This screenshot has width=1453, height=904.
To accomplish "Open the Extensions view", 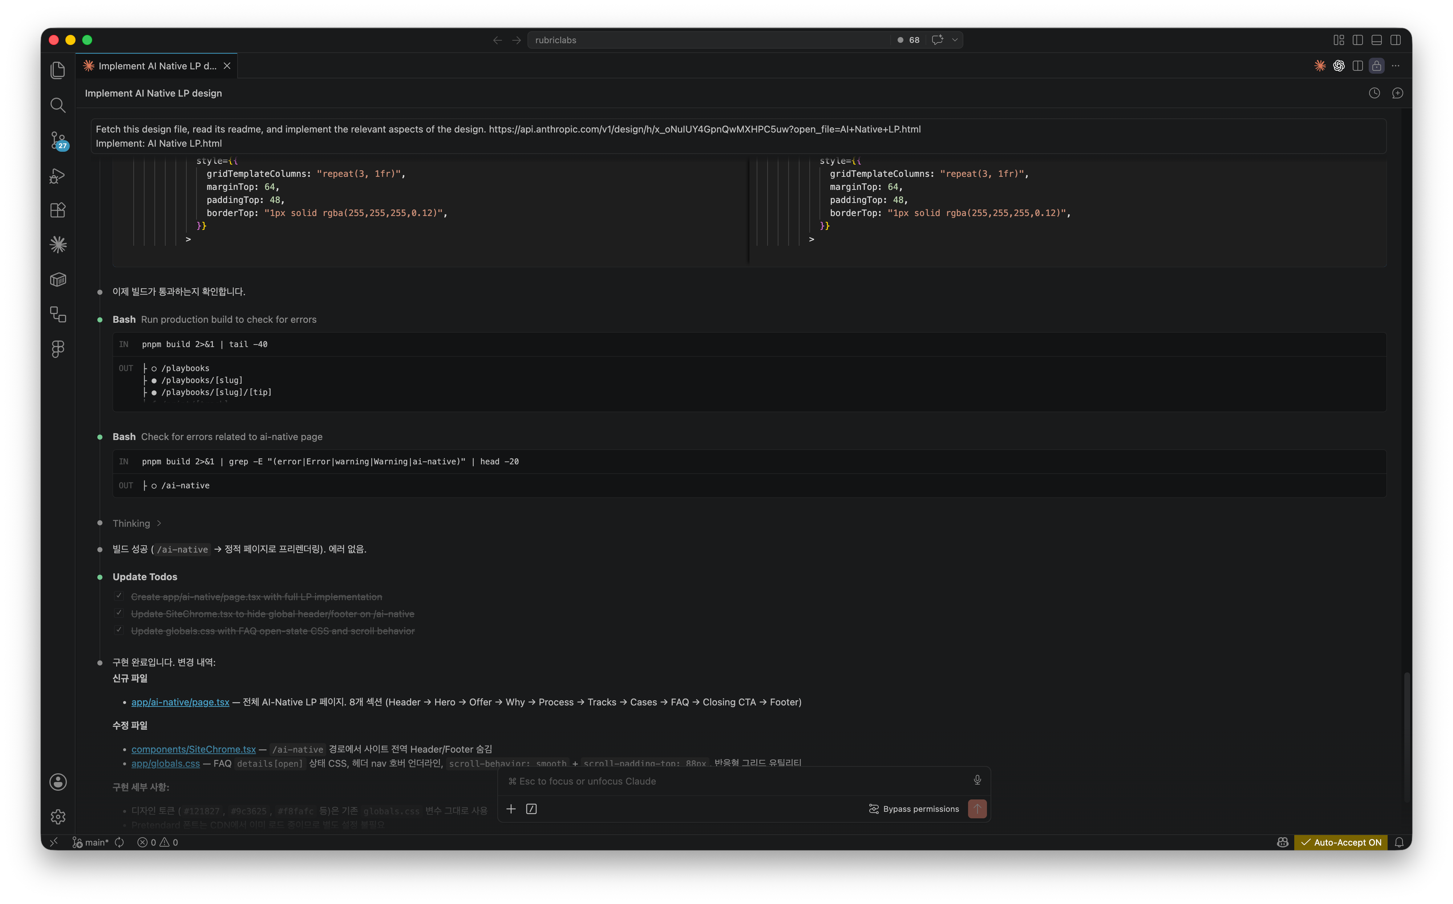I will click(x=58, y=210).
